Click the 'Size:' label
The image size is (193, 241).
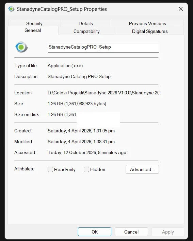pos(19,104)
